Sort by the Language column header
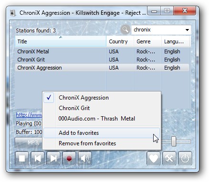 point(176,41)
